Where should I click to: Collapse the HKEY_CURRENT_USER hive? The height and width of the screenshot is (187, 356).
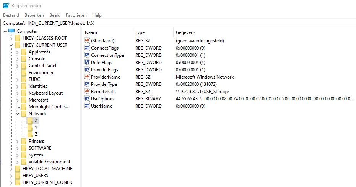[11, 45]
